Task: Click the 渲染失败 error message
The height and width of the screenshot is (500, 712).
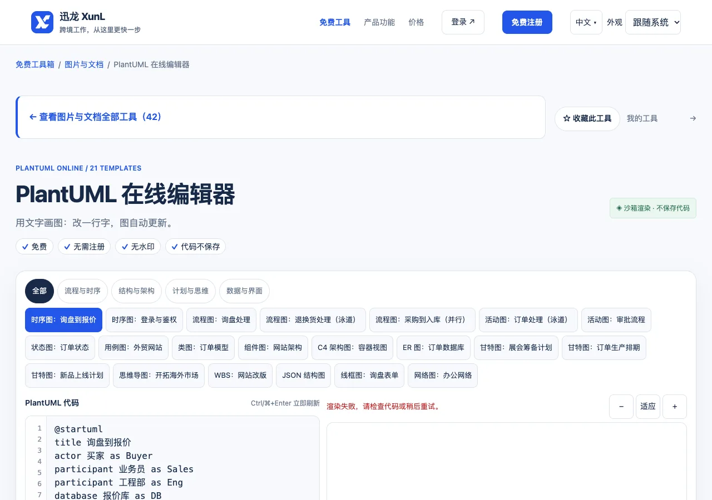Action: pos(384,407)
